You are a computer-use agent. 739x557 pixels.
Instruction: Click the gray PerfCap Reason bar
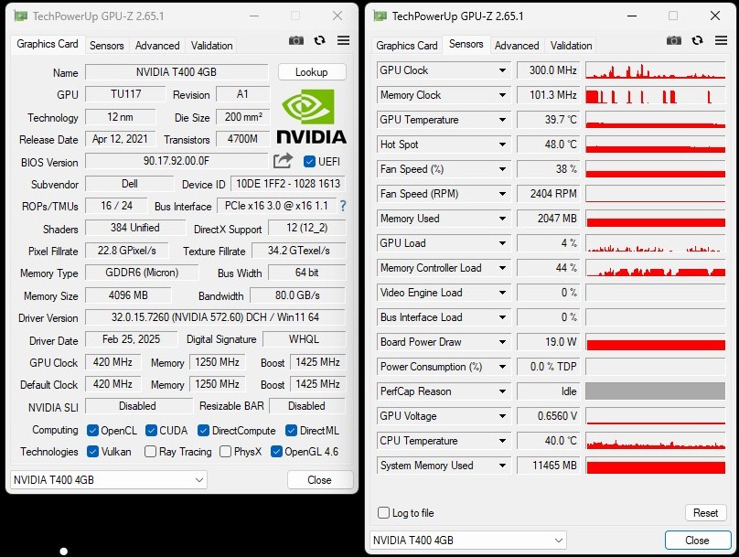click(x=655, y=391)
